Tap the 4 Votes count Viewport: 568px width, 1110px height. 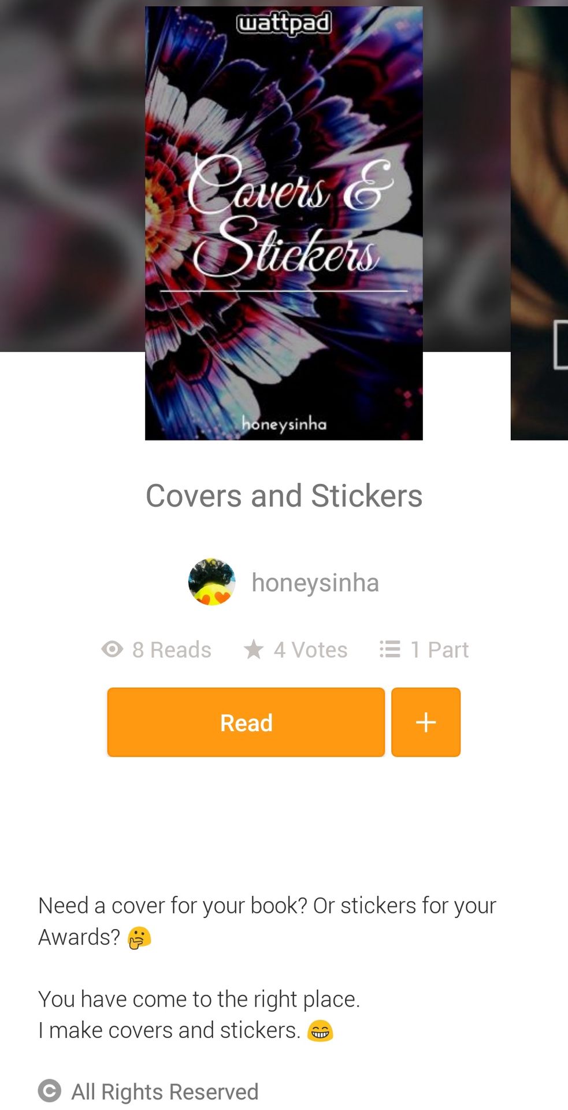[310, 650]
